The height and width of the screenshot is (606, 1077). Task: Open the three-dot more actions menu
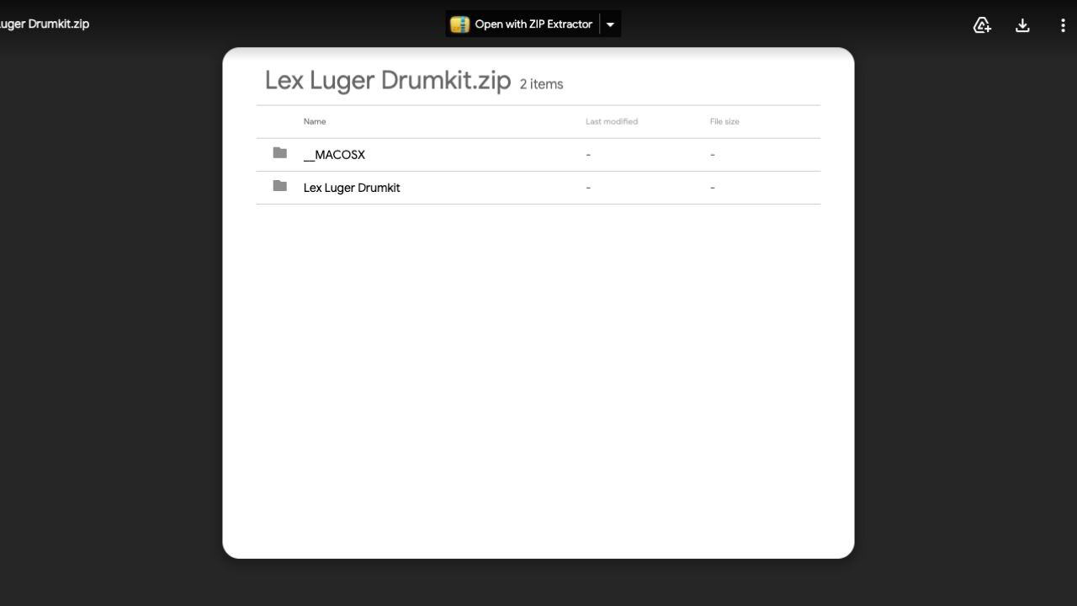tap(1063, 25)
